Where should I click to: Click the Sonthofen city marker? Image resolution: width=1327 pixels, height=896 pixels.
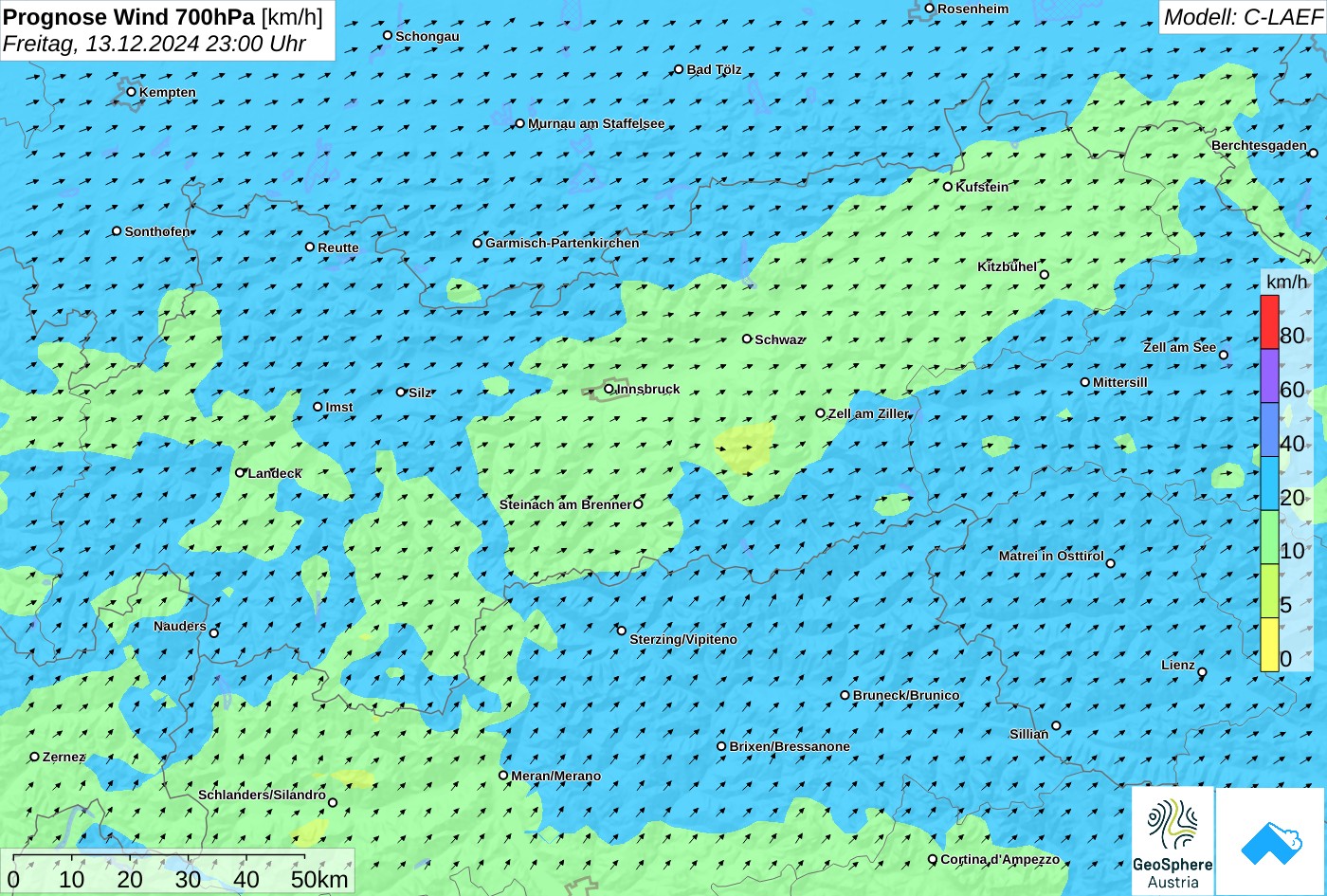[117, 231]
